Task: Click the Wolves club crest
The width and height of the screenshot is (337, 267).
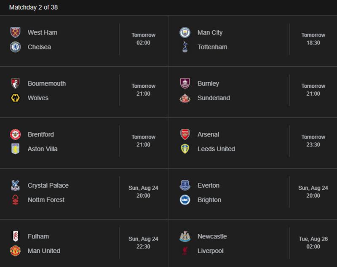Action: click(x=15, y=98)
